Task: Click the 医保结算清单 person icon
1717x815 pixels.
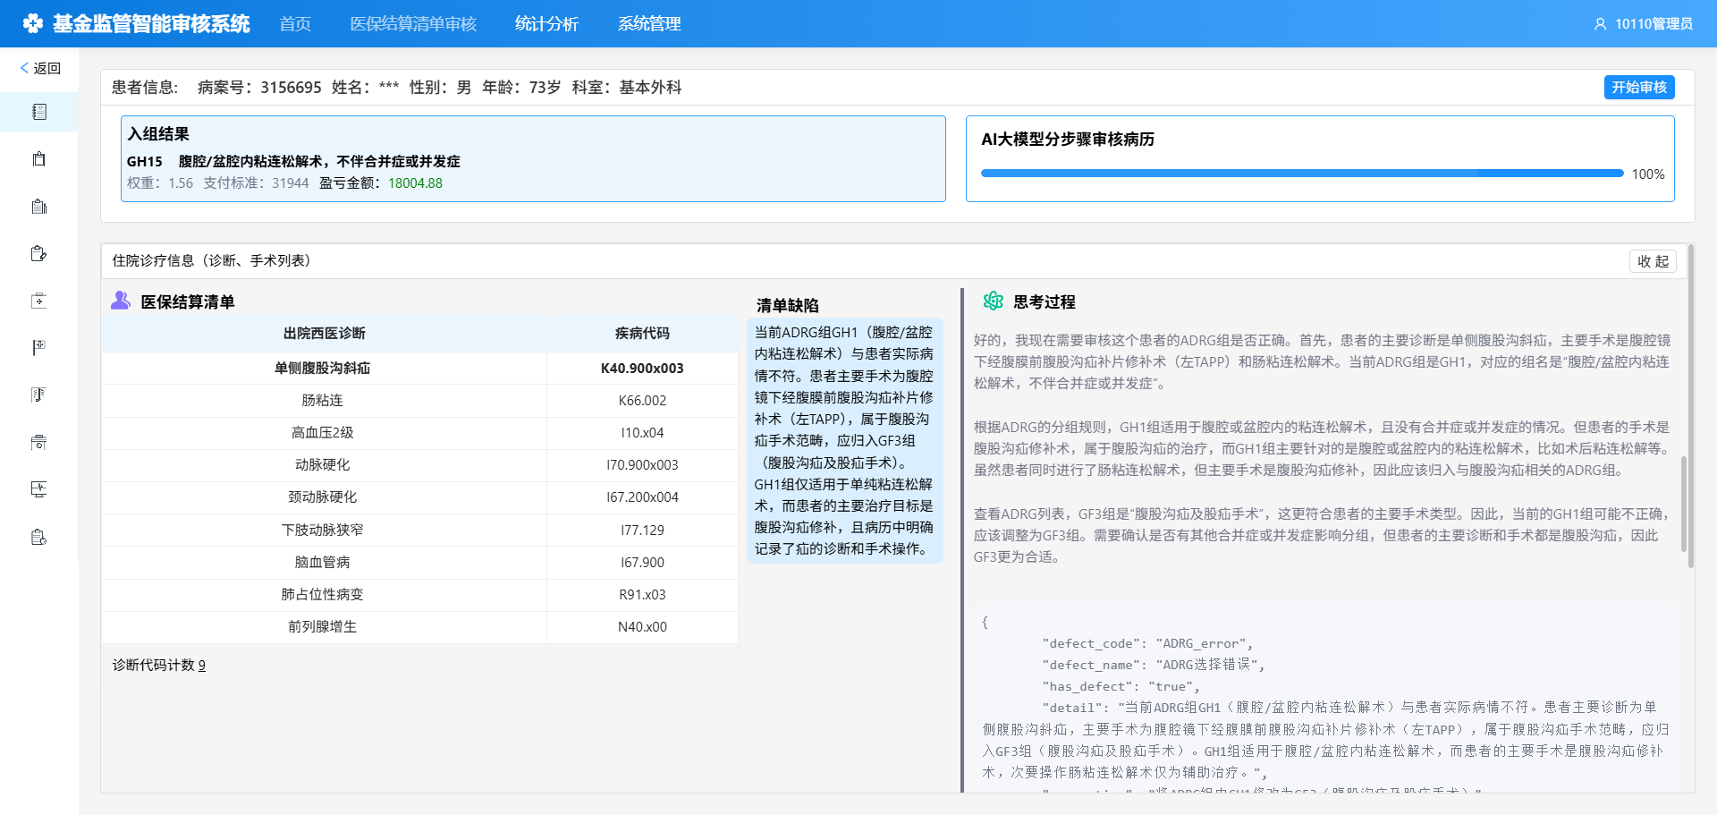Action: (121, 301)
